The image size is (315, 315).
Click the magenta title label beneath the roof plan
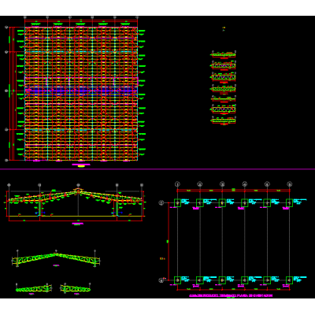click(x=81, y=165)
